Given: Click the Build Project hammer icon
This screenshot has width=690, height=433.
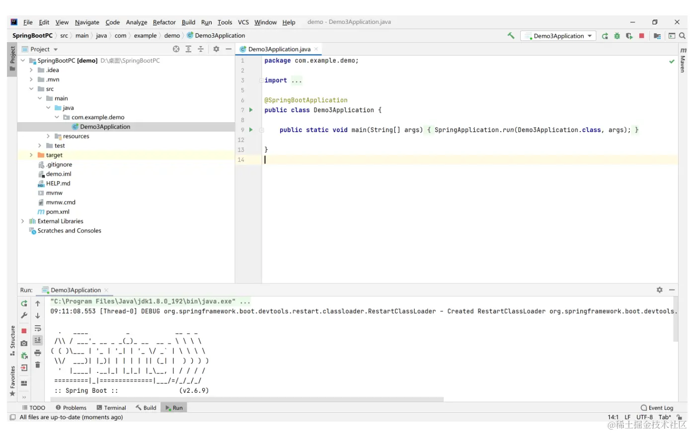Looking at the screenshot, I should (511, 36).
